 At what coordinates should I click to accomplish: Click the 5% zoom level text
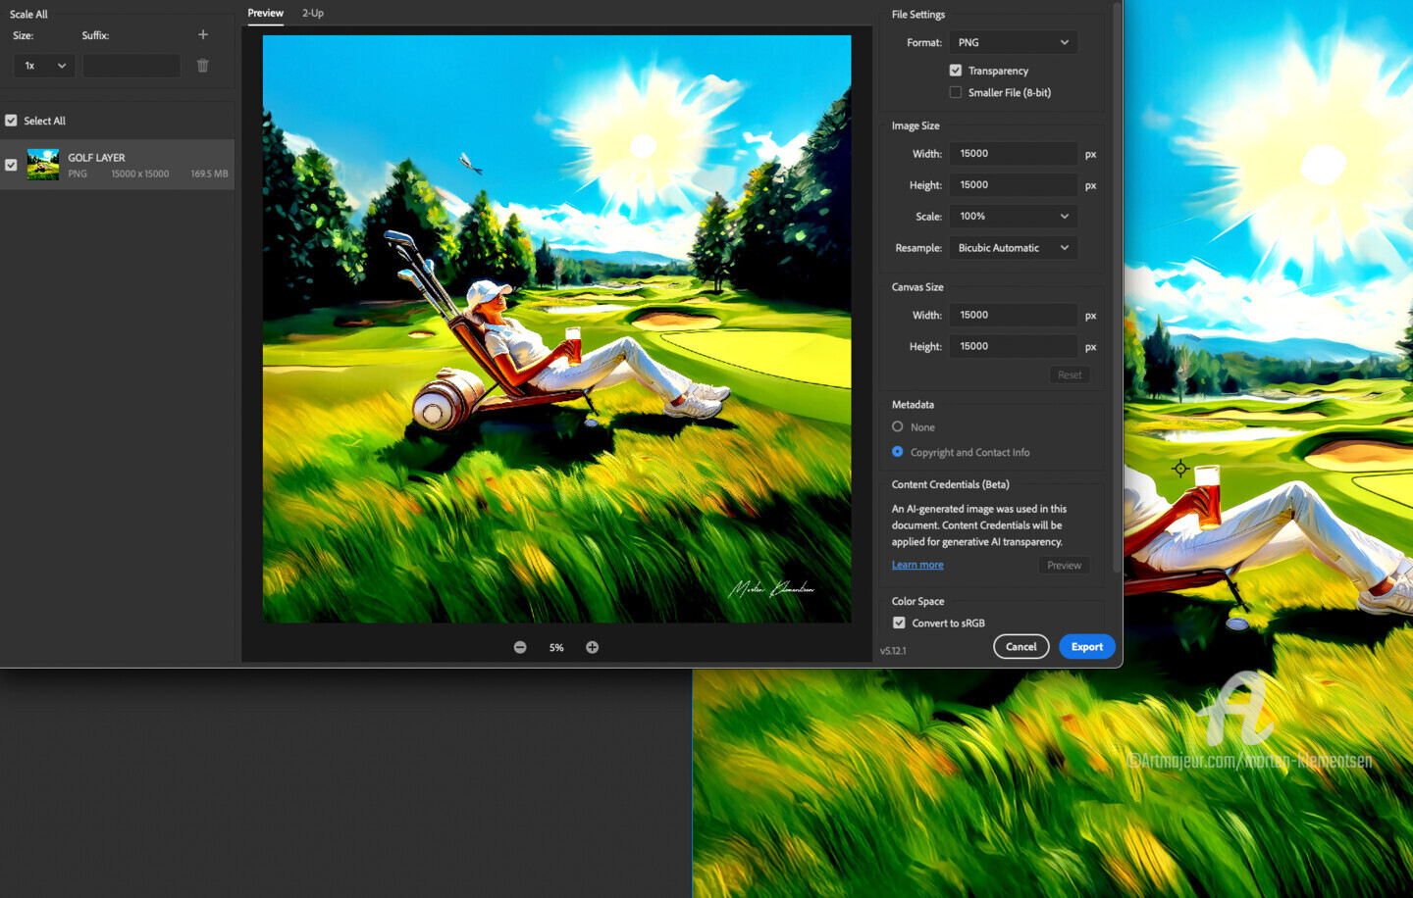(556, 648)
